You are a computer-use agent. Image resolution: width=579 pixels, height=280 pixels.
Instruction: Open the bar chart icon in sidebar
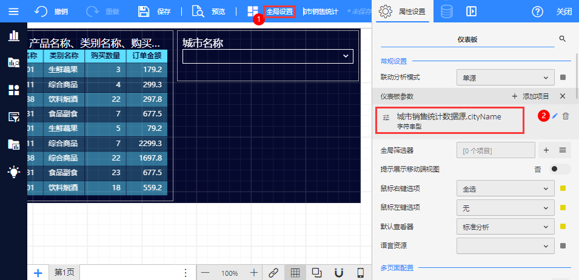(x=14, y=36)
